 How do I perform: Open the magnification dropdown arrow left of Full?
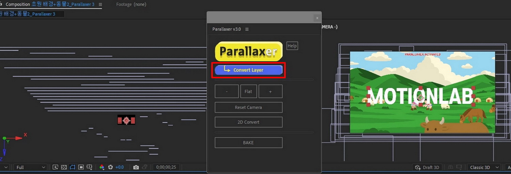5,167
